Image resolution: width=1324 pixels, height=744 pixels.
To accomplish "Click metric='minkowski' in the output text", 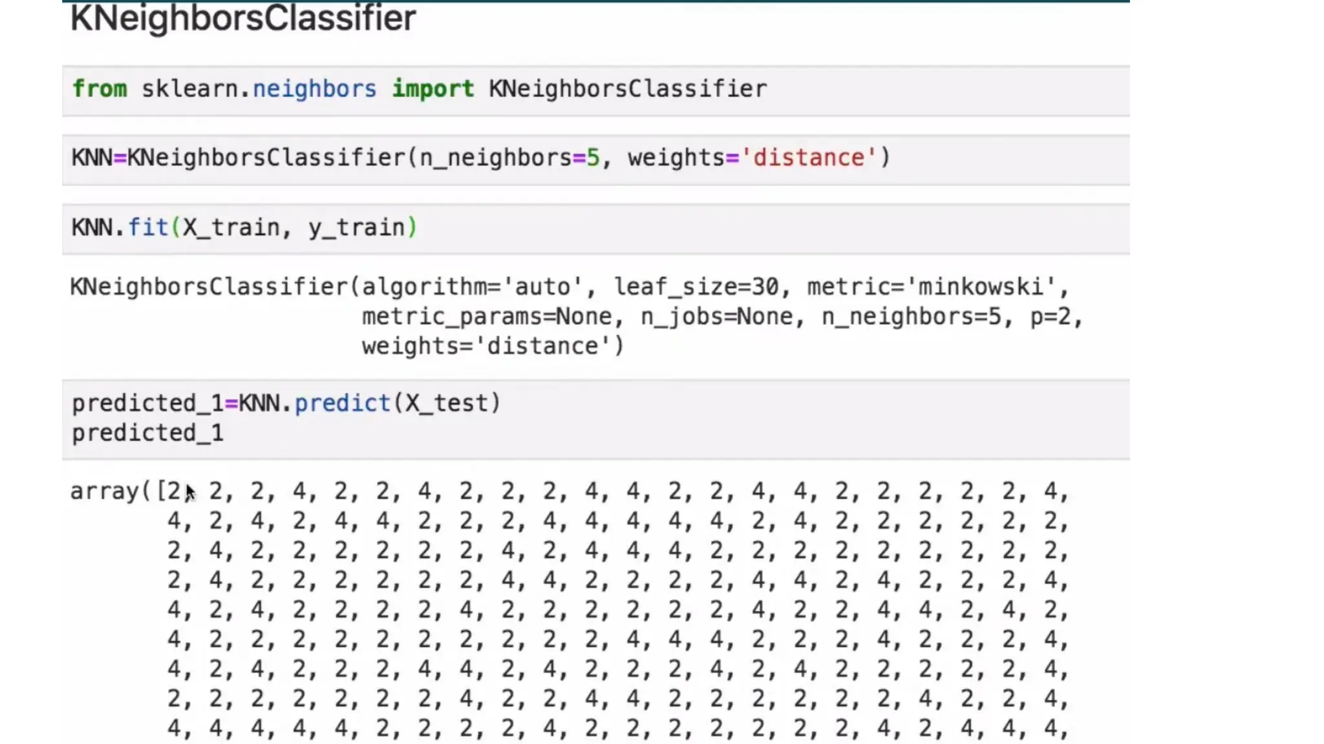I will coord(931,287).
